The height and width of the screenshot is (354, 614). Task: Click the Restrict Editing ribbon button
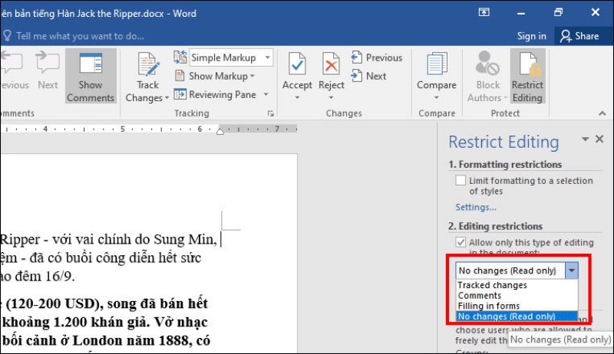(527, 76)
